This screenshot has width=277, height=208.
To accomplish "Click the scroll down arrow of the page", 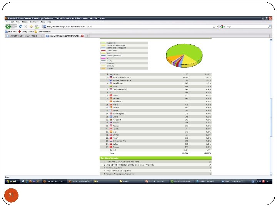I will 271,174.
